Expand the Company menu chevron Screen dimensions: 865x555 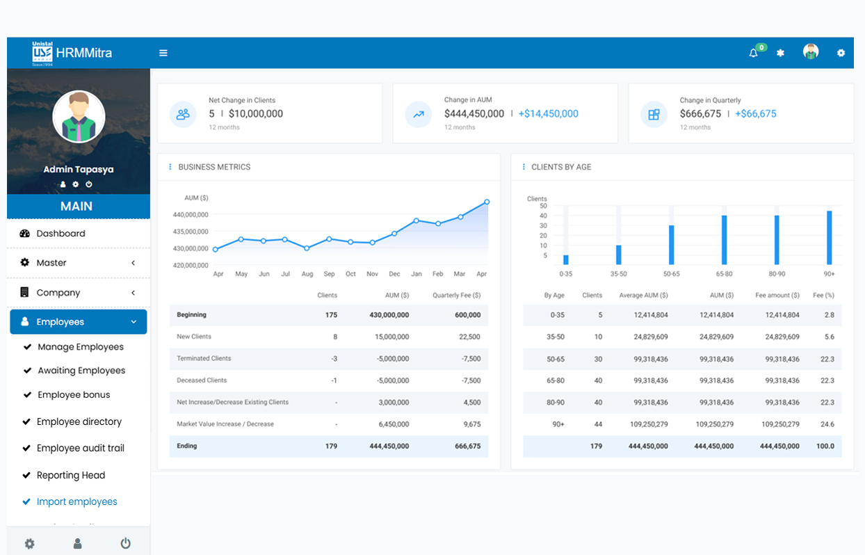(x=133, y=293)
